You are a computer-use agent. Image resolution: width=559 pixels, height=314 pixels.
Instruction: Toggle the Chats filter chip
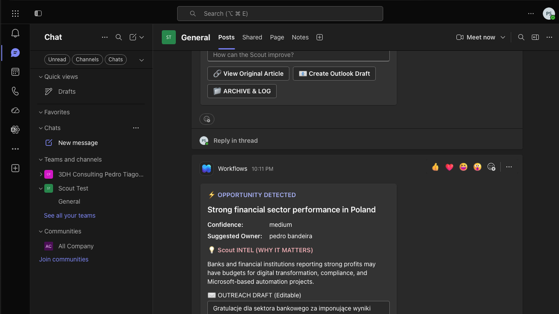(116, 60)
